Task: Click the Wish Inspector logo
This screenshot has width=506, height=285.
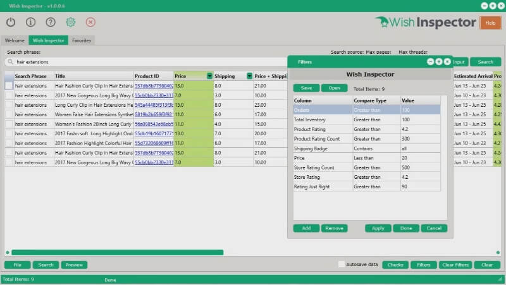Action: (425, 22)
